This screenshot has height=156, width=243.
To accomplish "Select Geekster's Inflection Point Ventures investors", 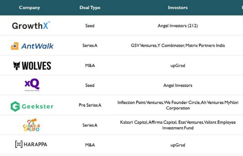I will point(178,105).
